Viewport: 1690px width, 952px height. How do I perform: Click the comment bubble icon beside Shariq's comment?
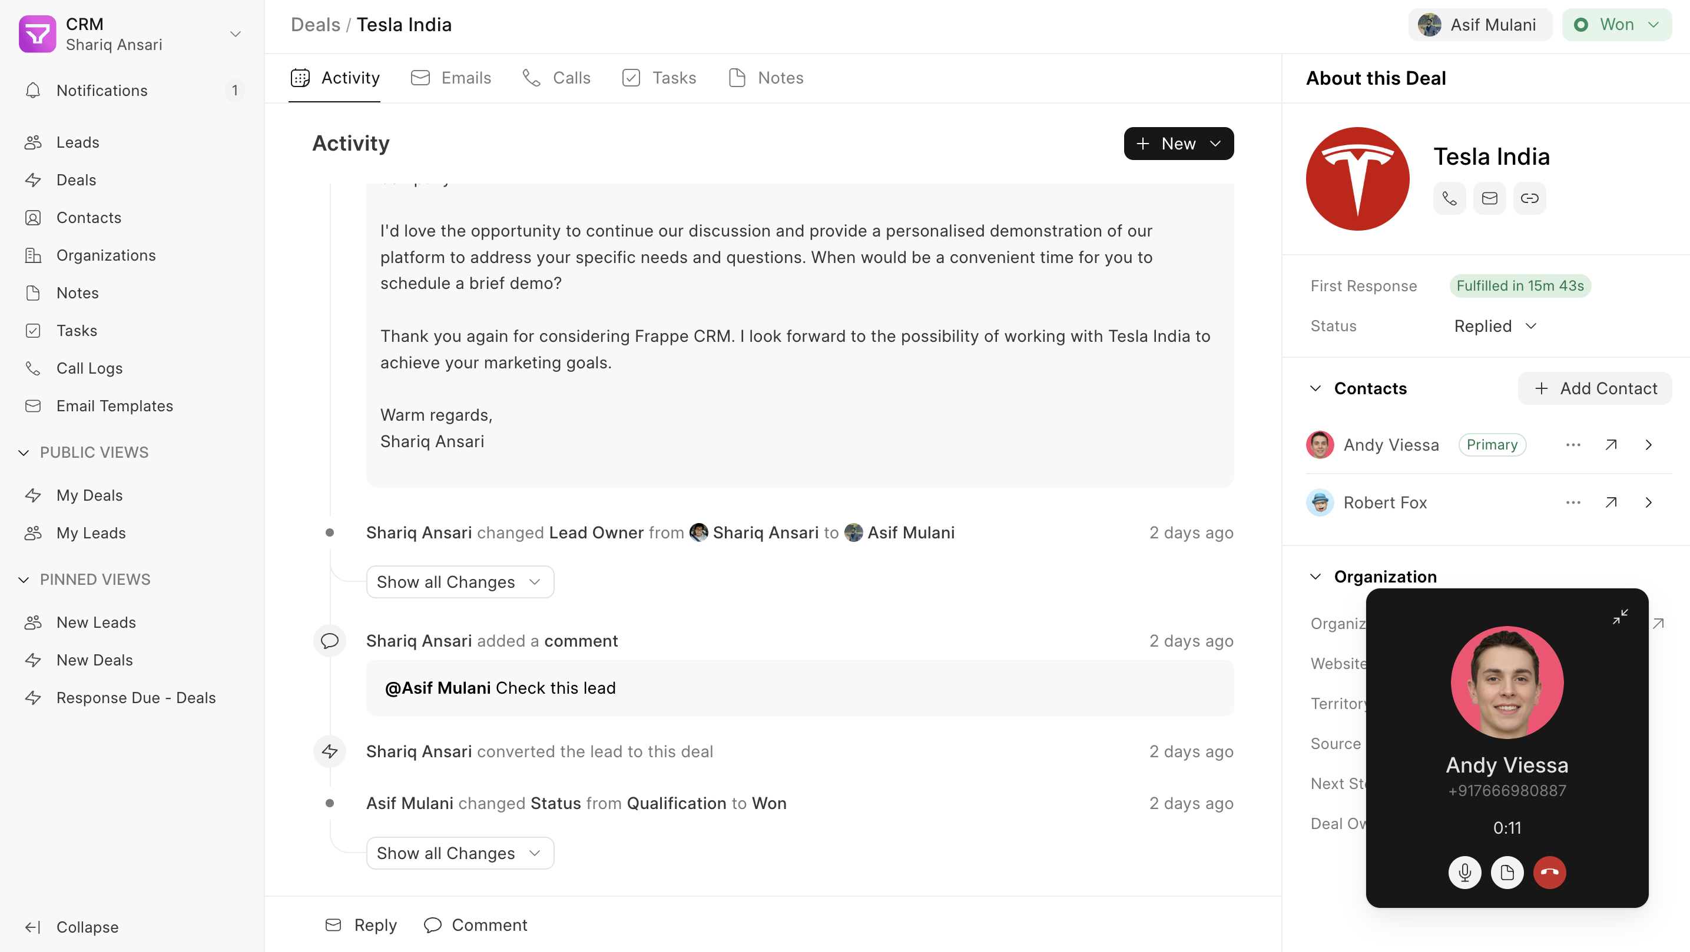coord(329,641)
